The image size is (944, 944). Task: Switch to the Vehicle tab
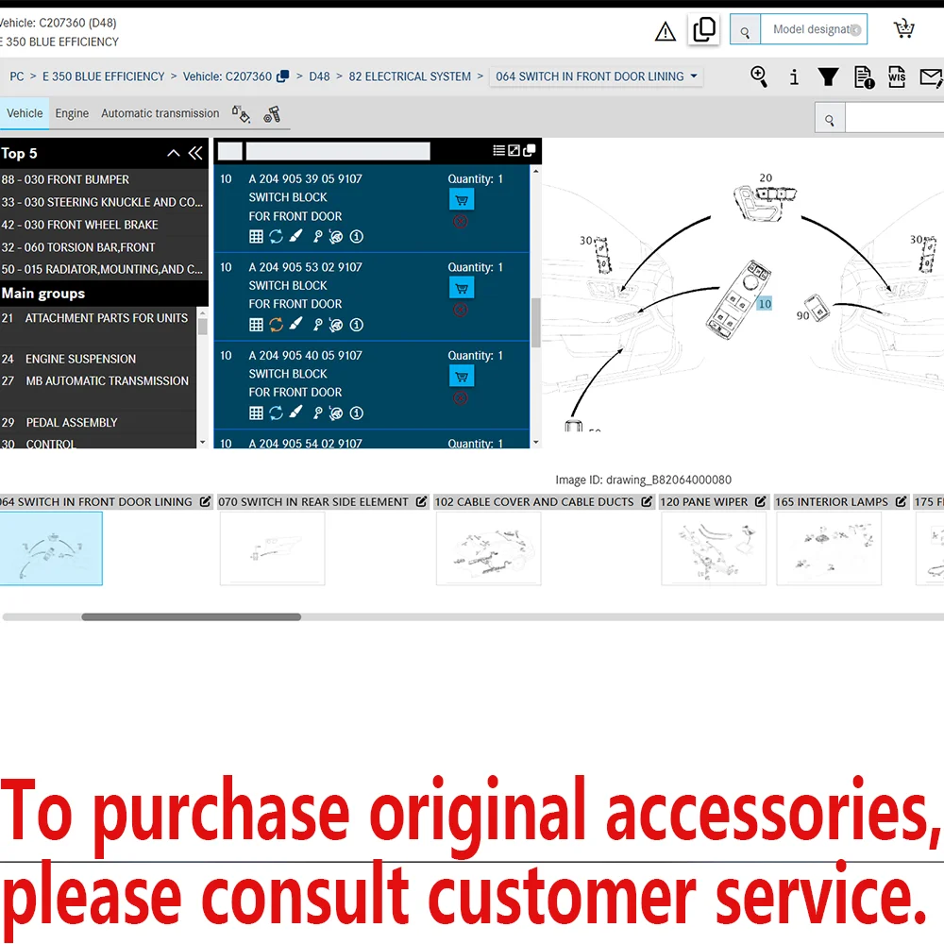point(25,113)
